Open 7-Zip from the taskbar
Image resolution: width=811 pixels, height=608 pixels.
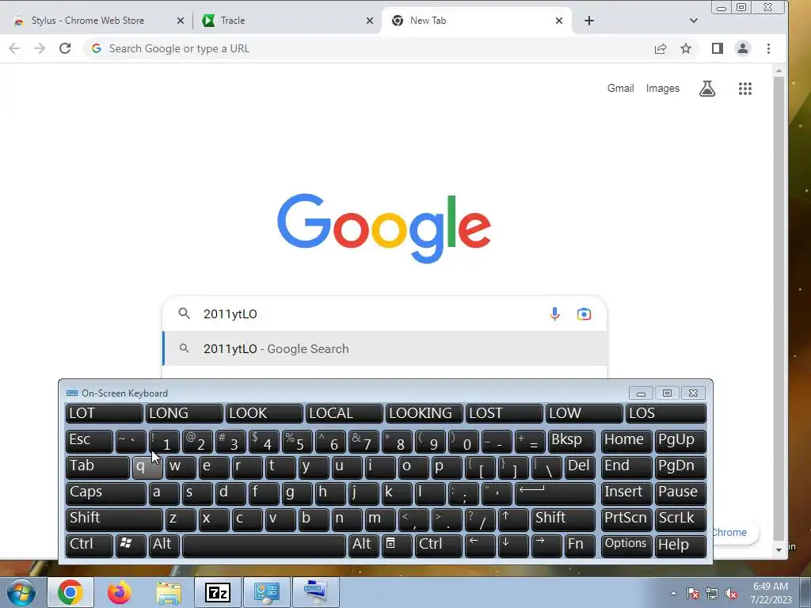pos(217,592)
